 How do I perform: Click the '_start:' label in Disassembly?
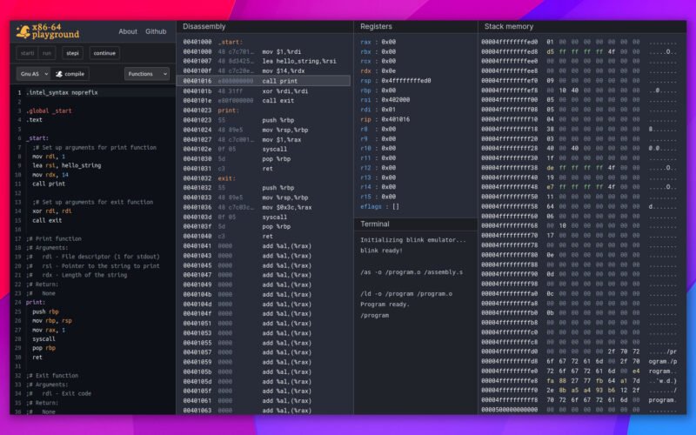click(231, 42)
